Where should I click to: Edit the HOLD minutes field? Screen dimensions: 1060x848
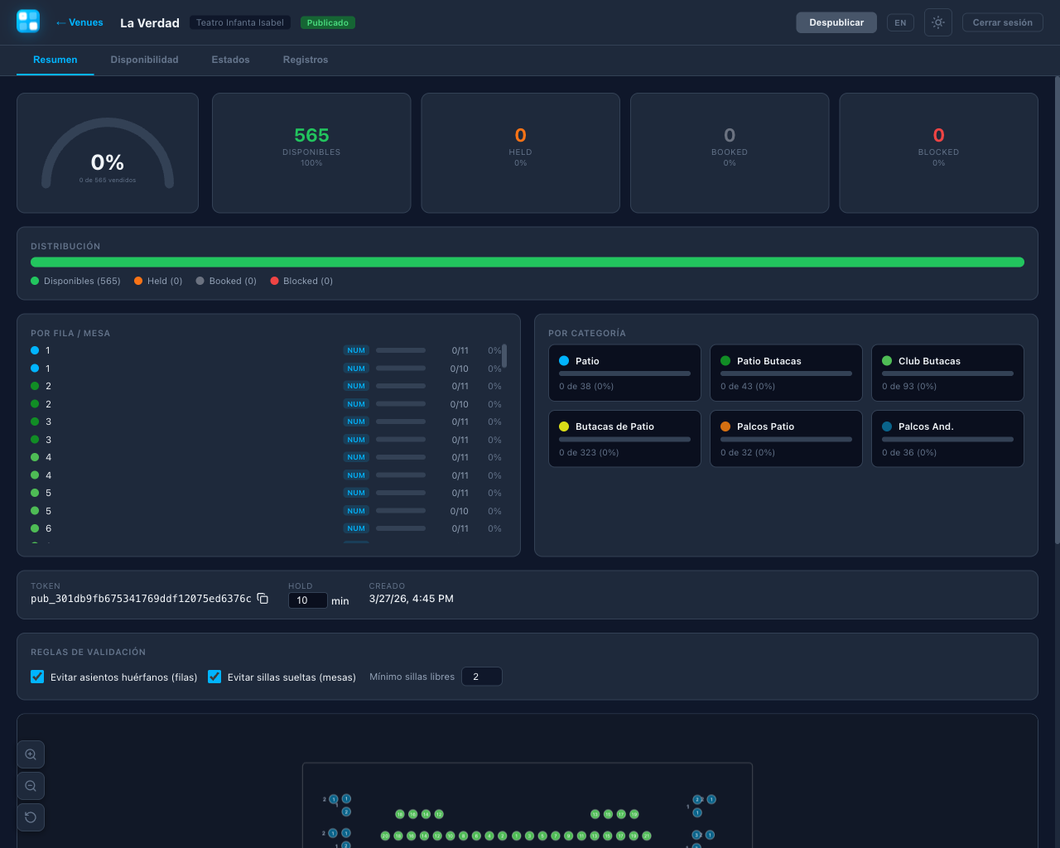click(307, 600)
